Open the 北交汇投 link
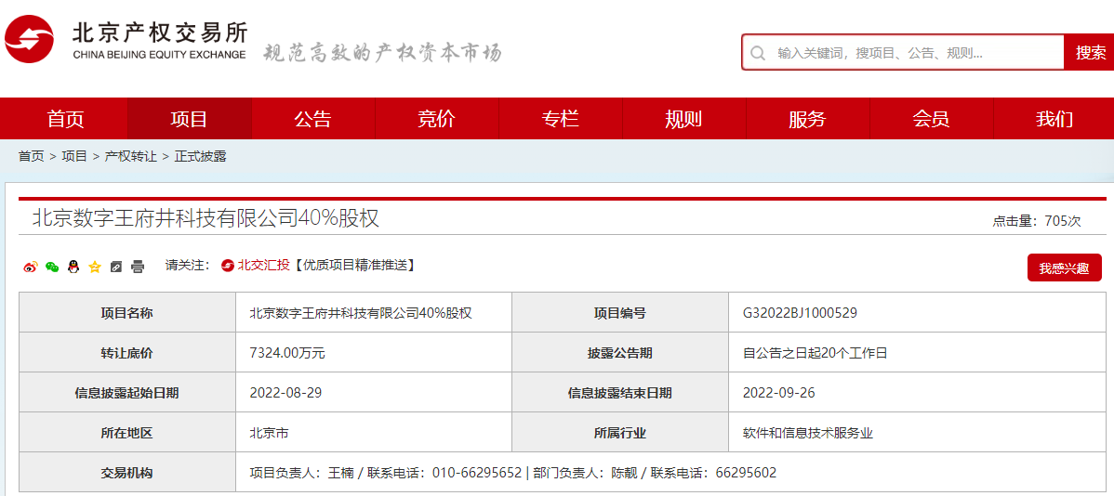 click(x=262, y=266)
